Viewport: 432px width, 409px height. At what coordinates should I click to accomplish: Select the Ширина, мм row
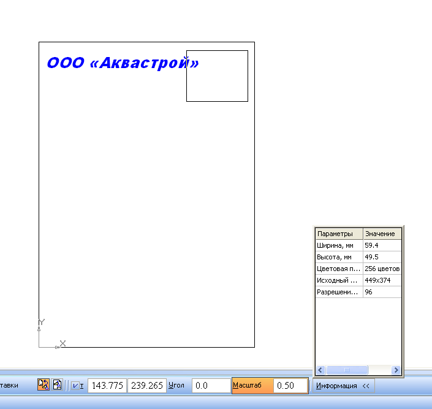click(x=358, y=245)
